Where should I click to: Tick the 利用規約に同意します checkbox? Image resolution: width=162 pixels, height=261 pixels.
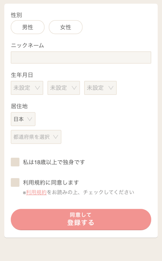coord(15,182)
